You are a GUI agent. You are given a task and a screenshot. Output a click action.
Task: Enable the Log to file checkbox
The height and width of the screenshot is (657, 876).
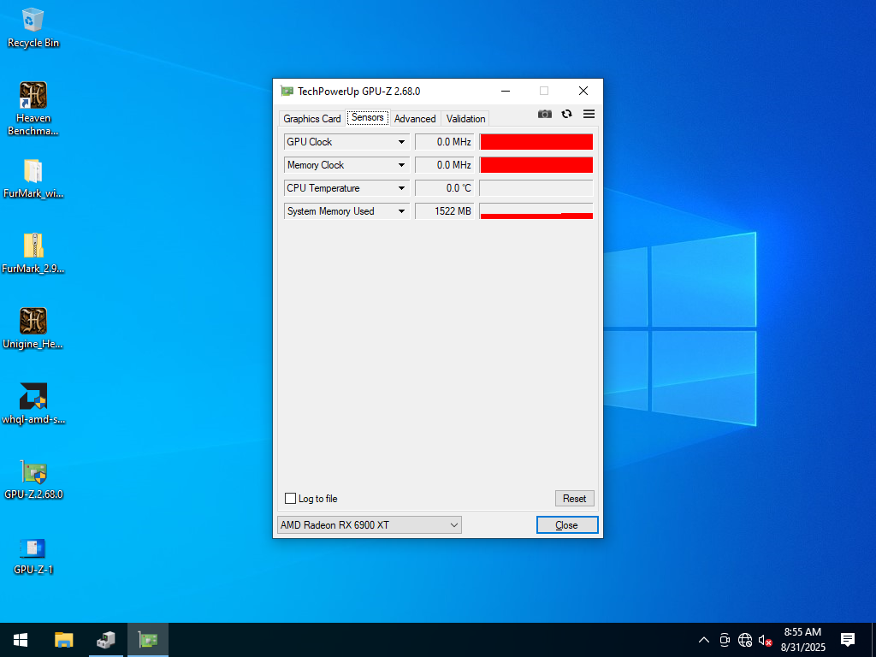tap(290, 499)
